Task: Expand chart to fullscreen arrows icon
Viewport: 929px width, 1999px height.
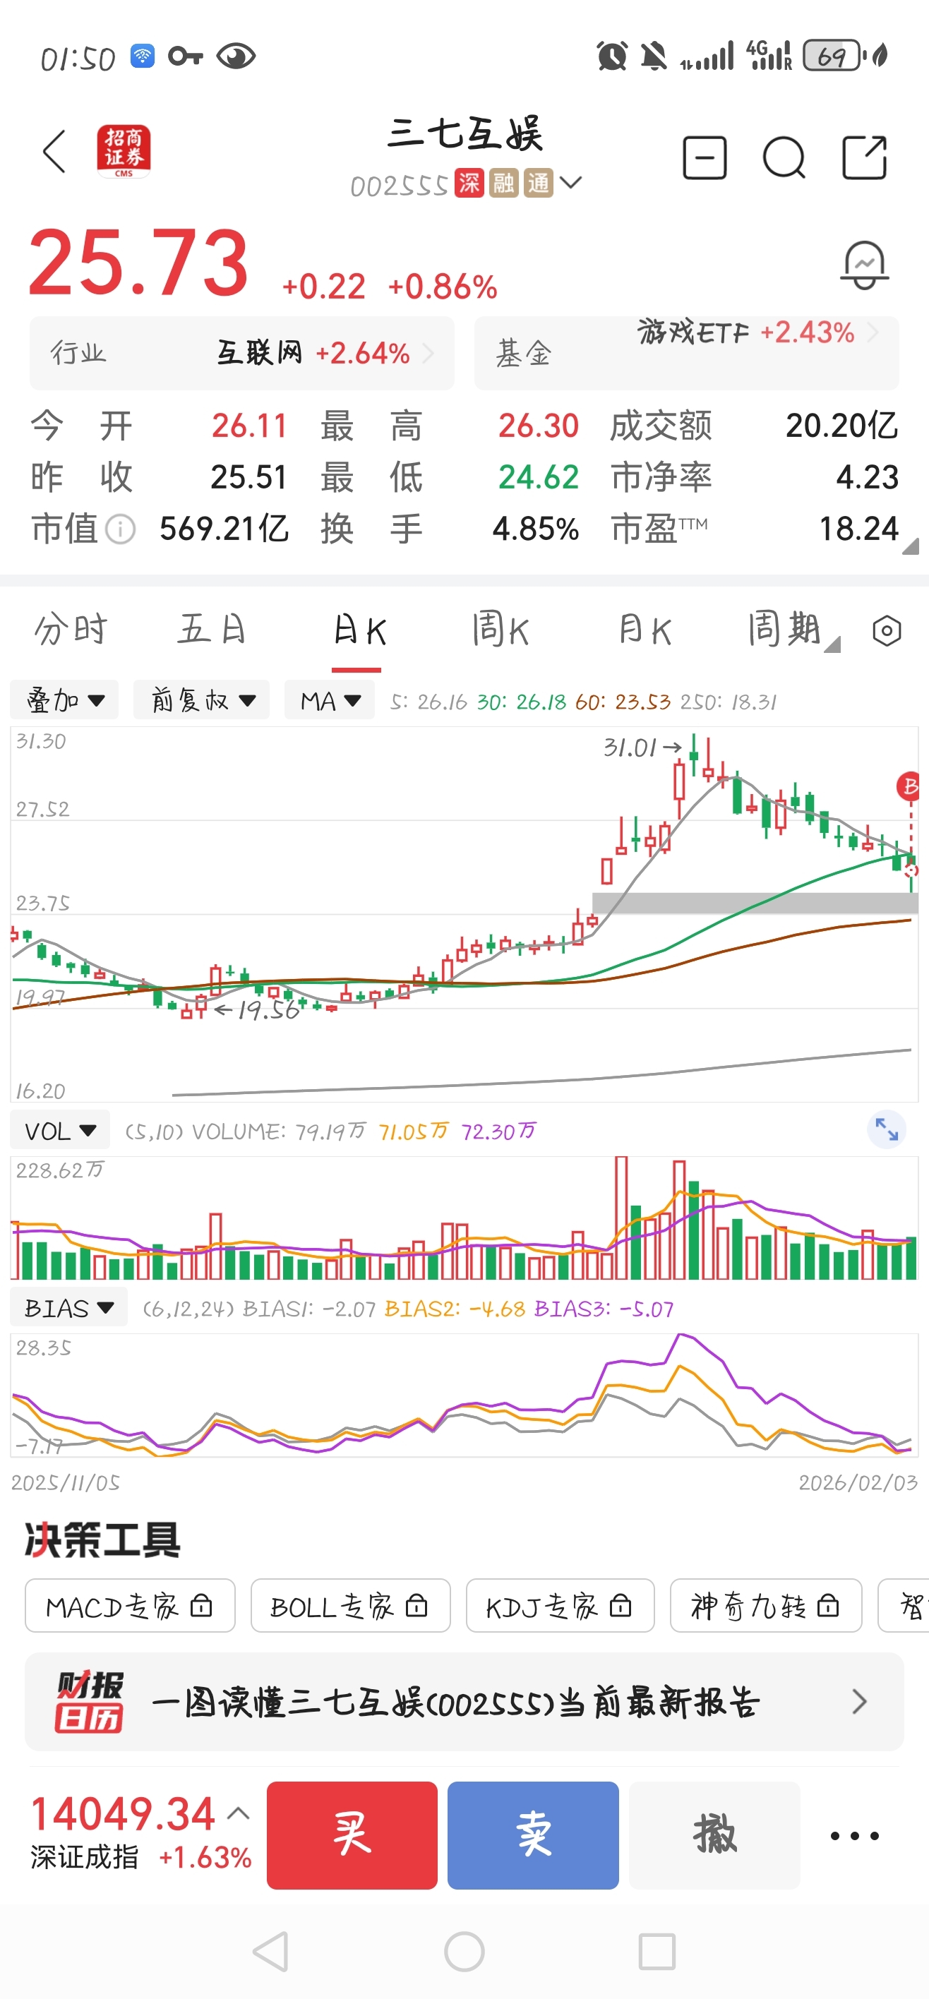Action: tap(887, 1129)
